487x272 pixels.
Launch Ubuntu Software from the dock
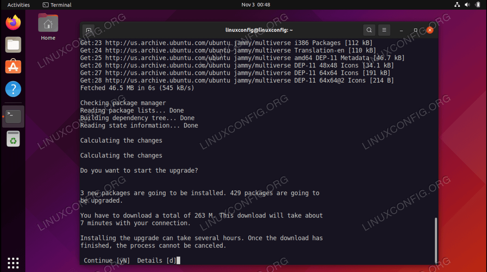[x=13, y=67]
